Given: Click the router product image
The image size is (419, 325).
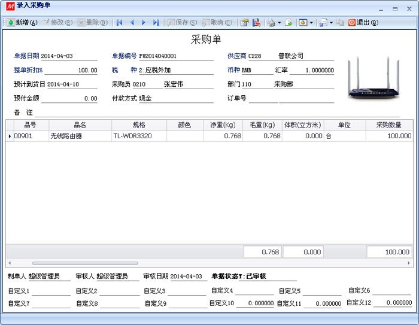Looking at the screenshot, I should [374, 77].
